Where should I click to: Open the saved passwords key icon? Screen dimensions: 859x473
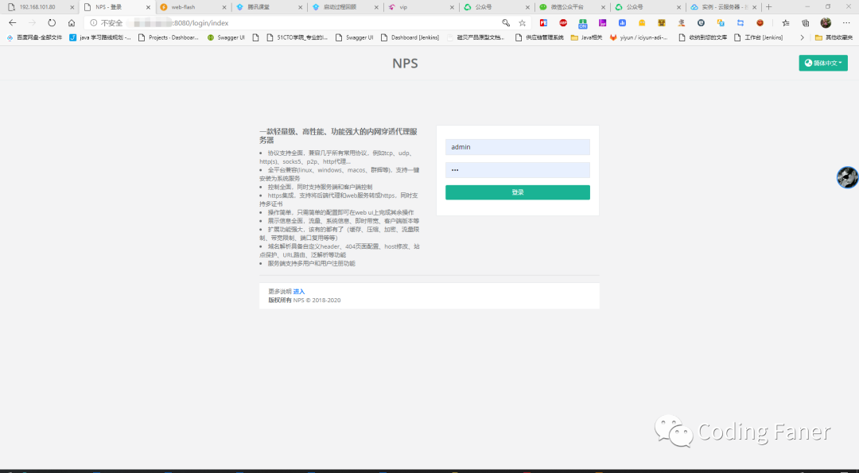(506, 23)
